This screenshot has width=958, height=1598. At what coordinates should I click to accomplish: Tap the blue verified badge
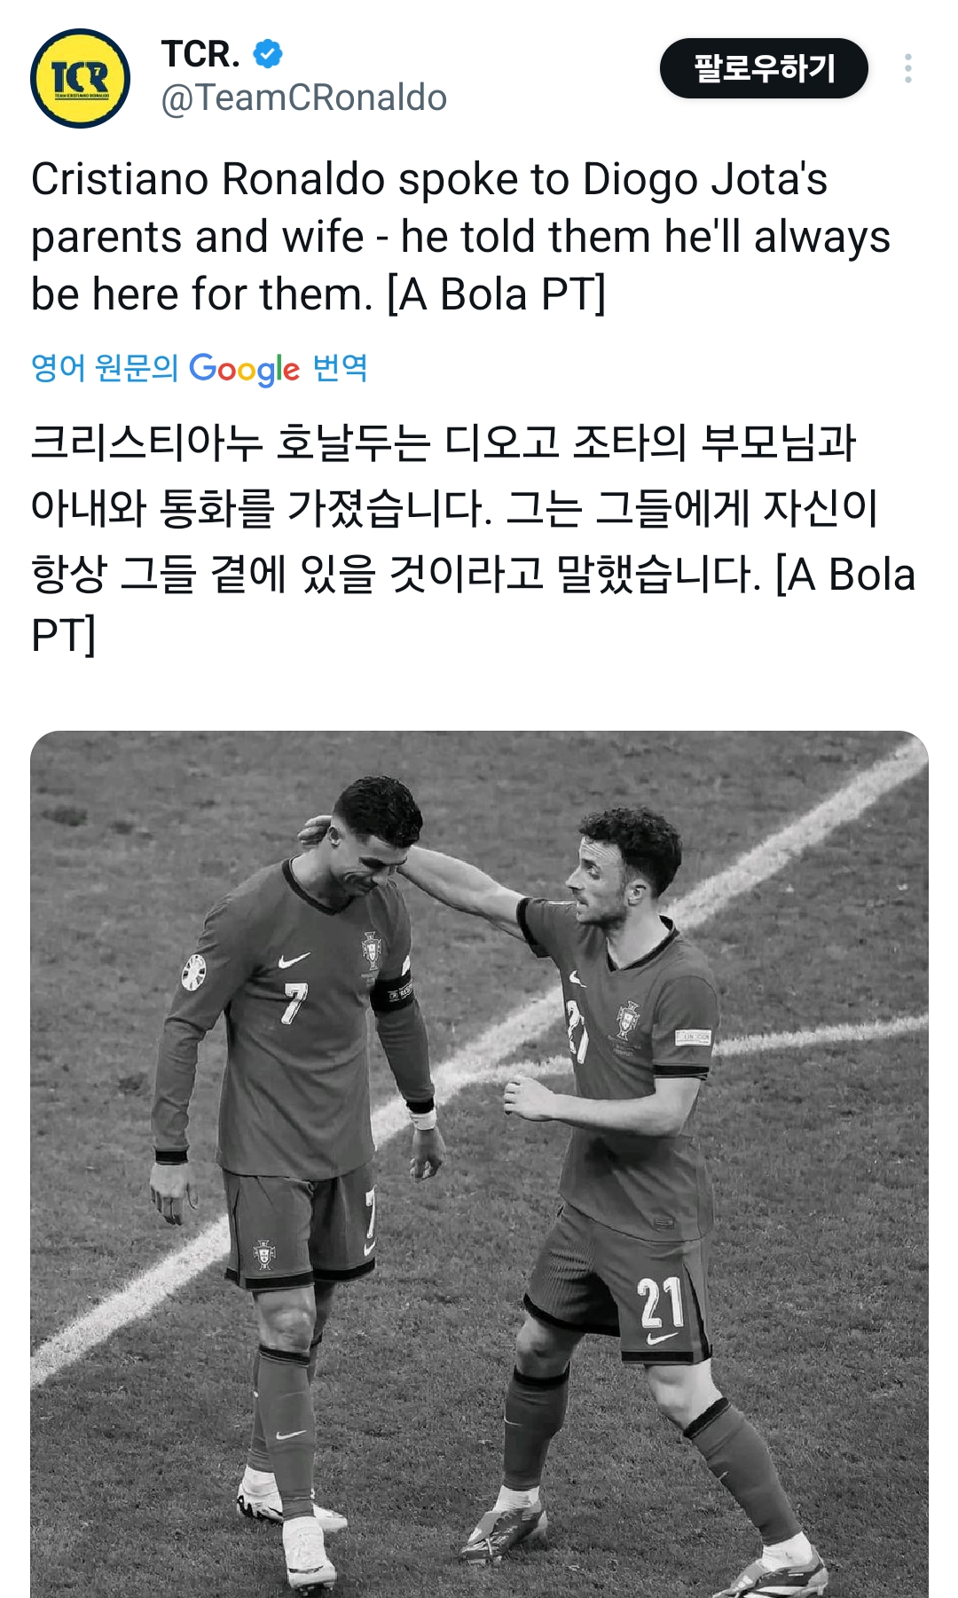click(268, 54)
